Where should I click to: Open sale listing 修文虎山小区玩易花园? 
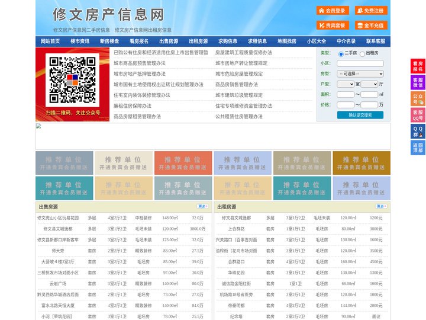(58, 218)
